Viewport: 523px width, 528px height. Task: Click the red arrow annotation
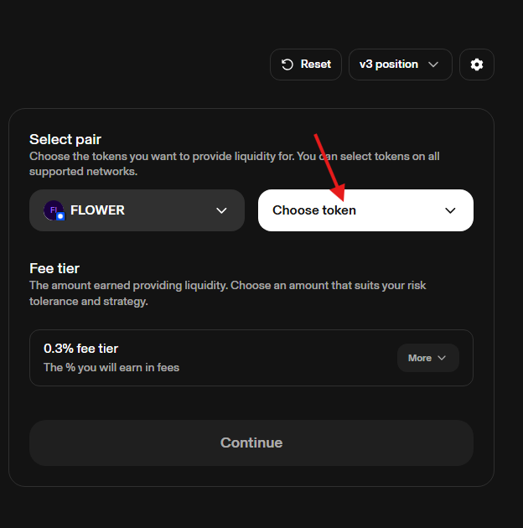pos(331,168)
